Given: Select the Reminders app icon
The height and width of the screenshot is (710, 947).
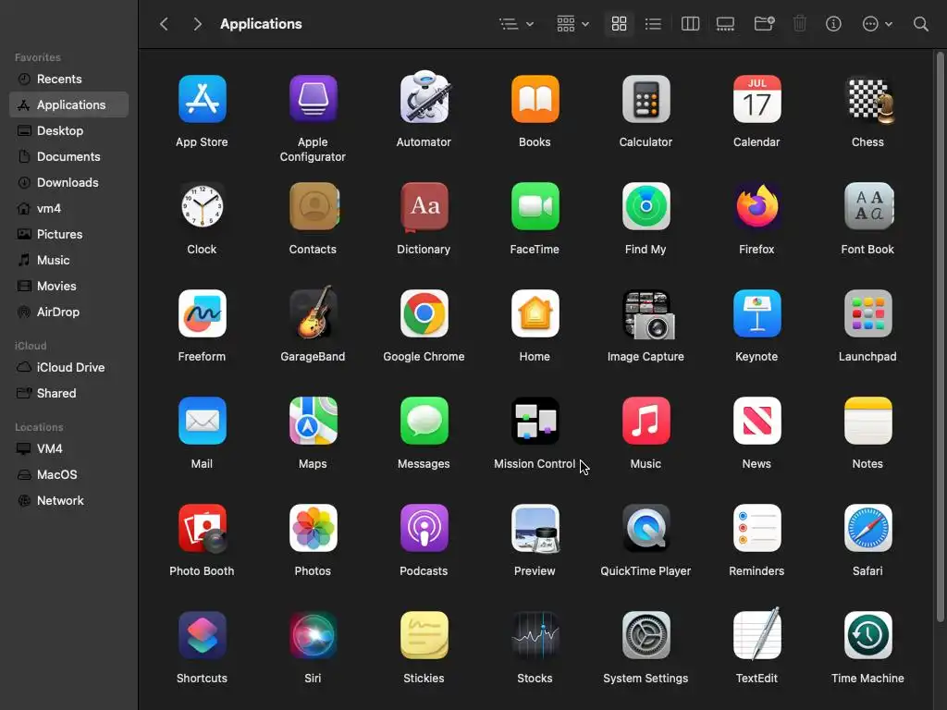Looking at the screenshot, I should coord(756,528).
